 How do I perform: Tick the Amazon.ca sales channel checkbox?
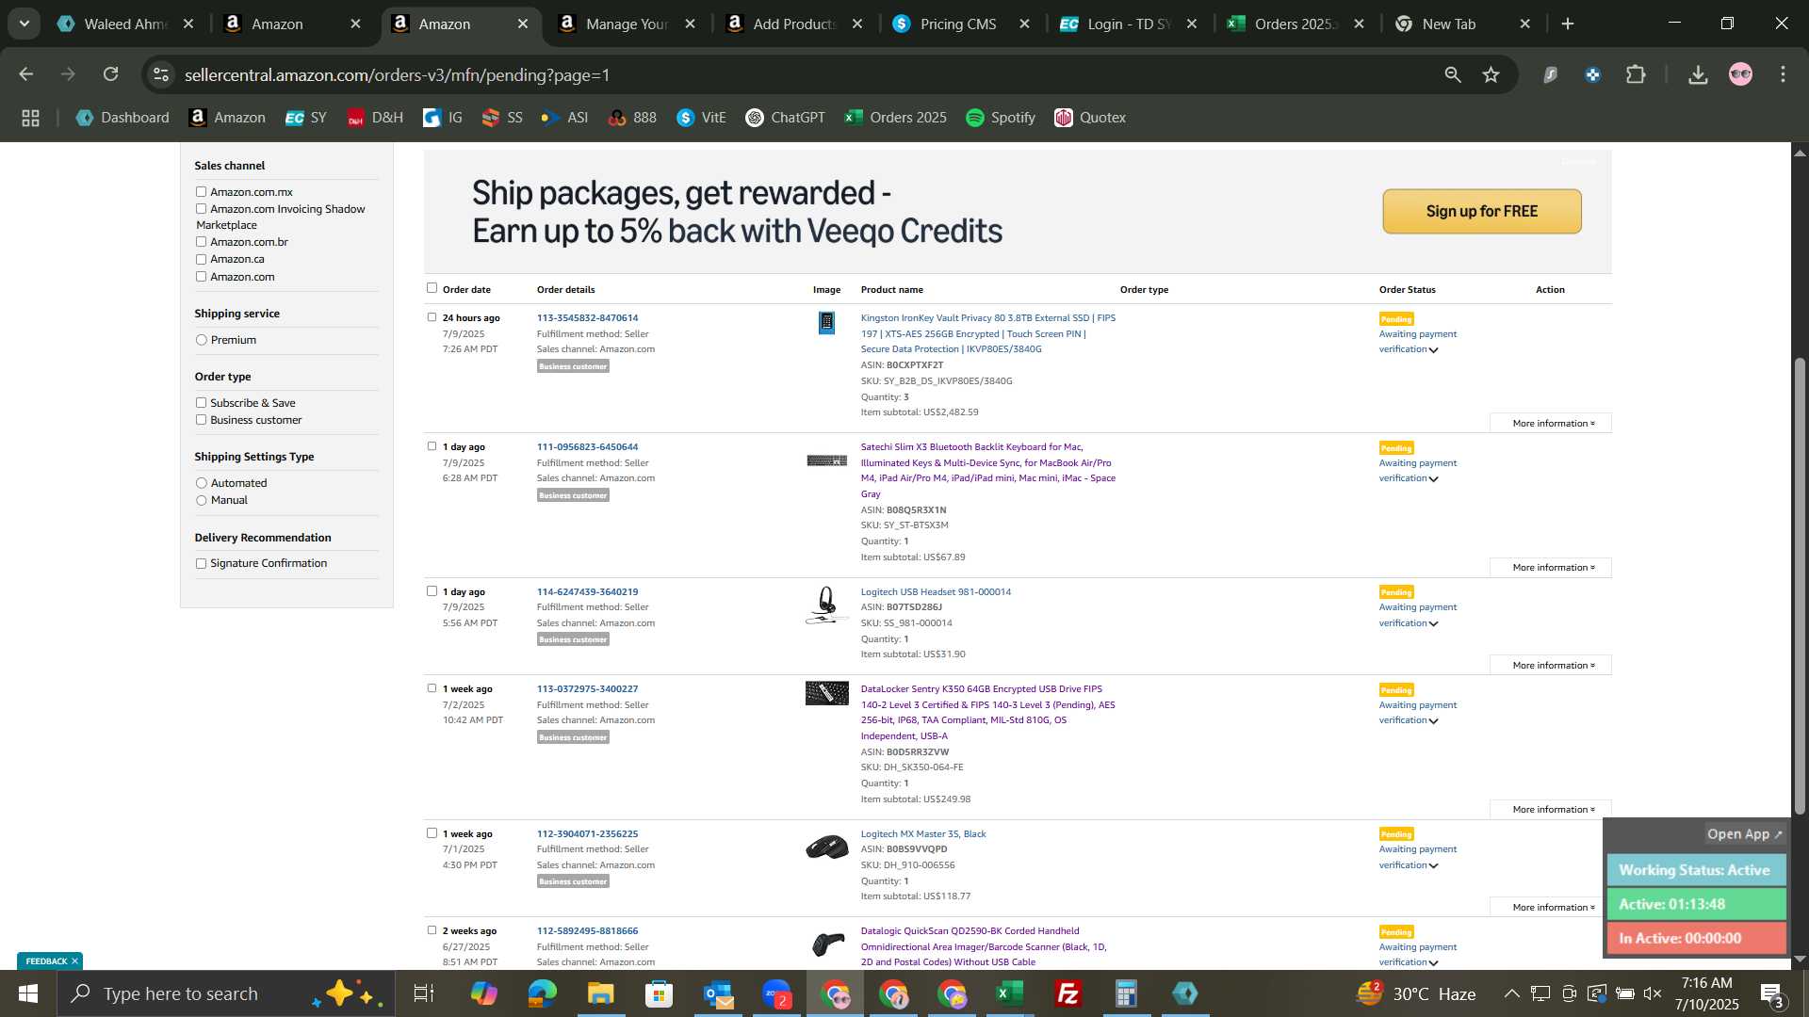coord(201,259)
